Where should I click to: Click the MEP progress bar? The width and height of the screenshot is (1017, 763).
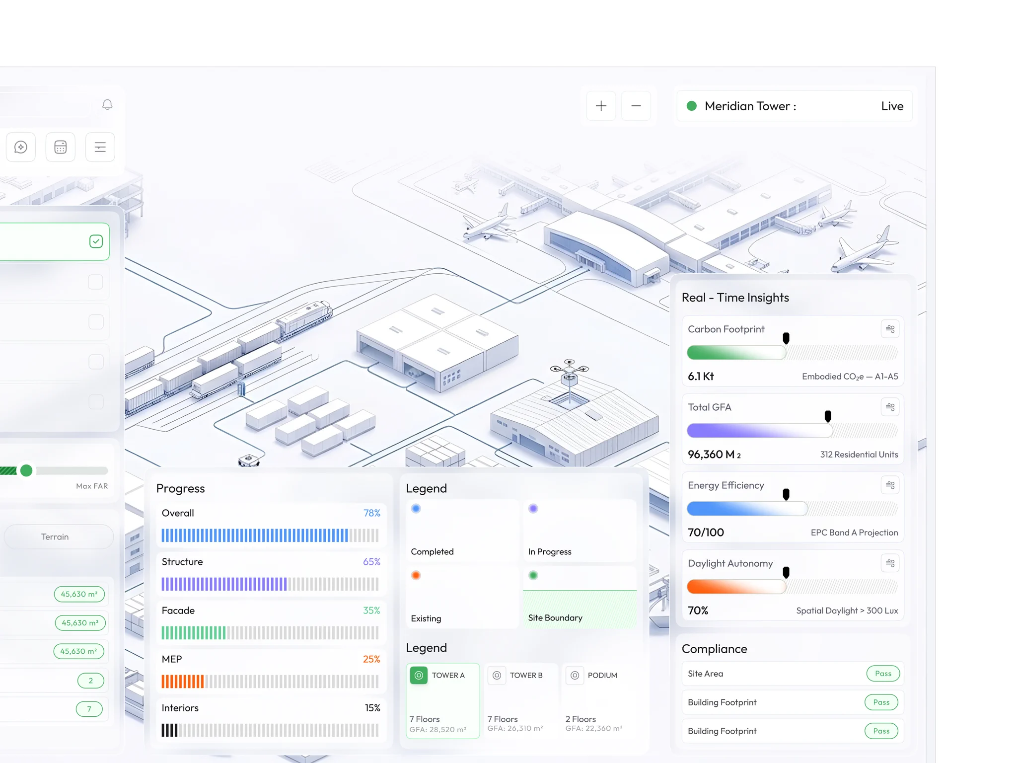pyautogui.click(x=270, y=681)
